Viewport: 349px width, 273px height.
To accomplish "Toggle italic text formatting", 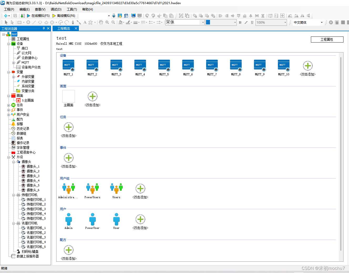I will point(246,22).
